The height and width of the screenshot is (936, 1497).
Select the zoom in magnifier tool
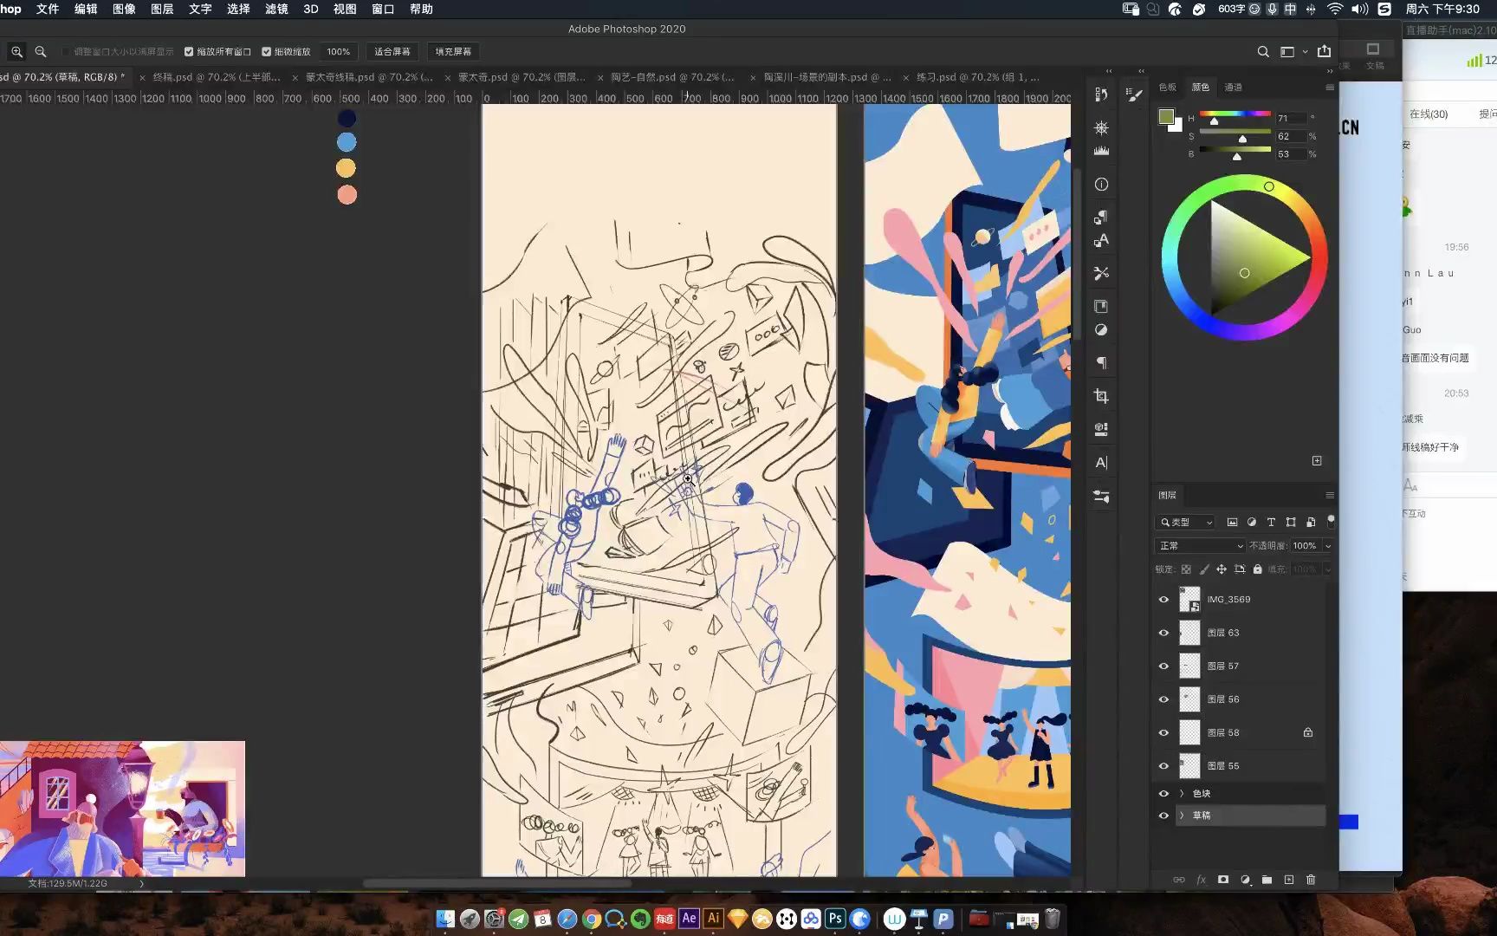17,52
